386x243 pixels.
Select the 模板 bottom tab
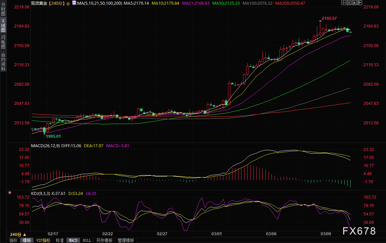click(27, 240)
